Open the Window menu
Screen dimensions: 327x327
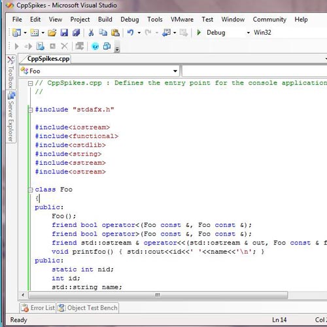click(x=233, y=20)
